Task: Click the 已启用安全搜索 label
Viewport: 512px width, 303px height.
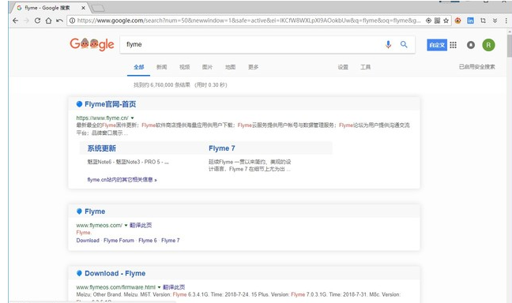Action: (477, 67)
